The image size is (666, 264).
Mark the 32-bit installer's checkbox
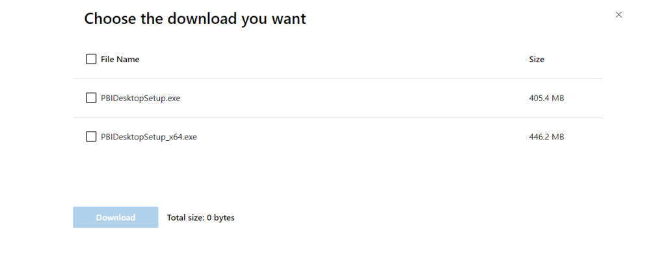(x=91, y=98)
